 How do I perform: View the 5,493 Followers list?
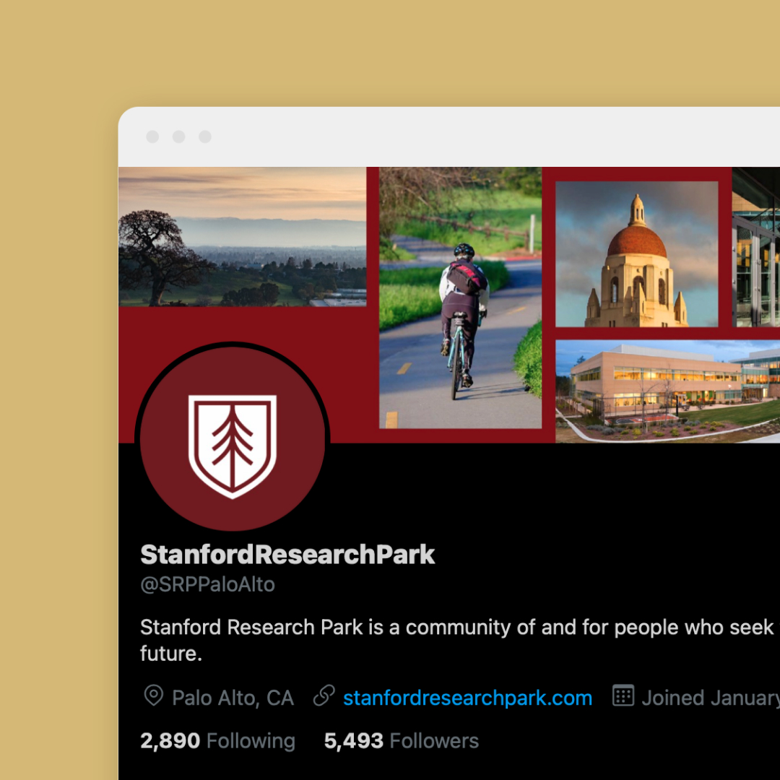(401, 741)
